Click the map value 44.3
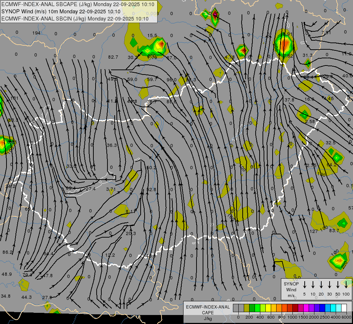The width and height of the screenshot is (353, 324). pyautogui.click(x=27, y=297)
